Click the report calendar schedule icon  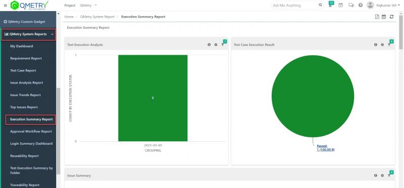pos(384,17)
